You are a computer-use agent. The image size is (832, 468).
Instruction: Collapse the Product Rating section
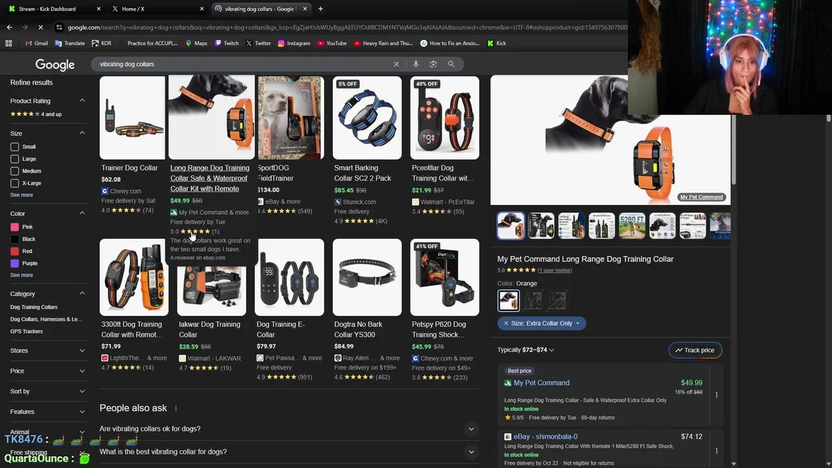pos(82,101)
